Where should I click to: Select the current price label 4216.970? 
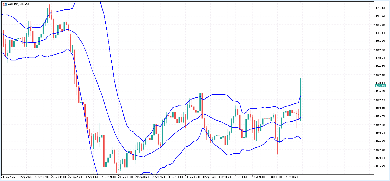pos(381,86)
